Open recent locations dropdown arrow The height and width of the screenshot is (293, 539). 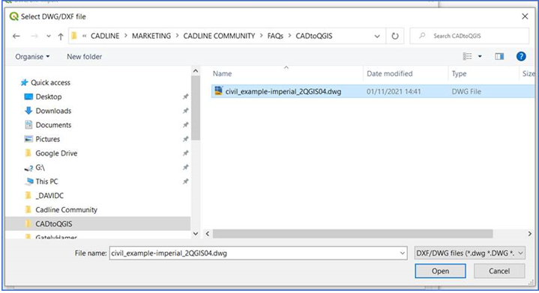[x=49, y=37]
